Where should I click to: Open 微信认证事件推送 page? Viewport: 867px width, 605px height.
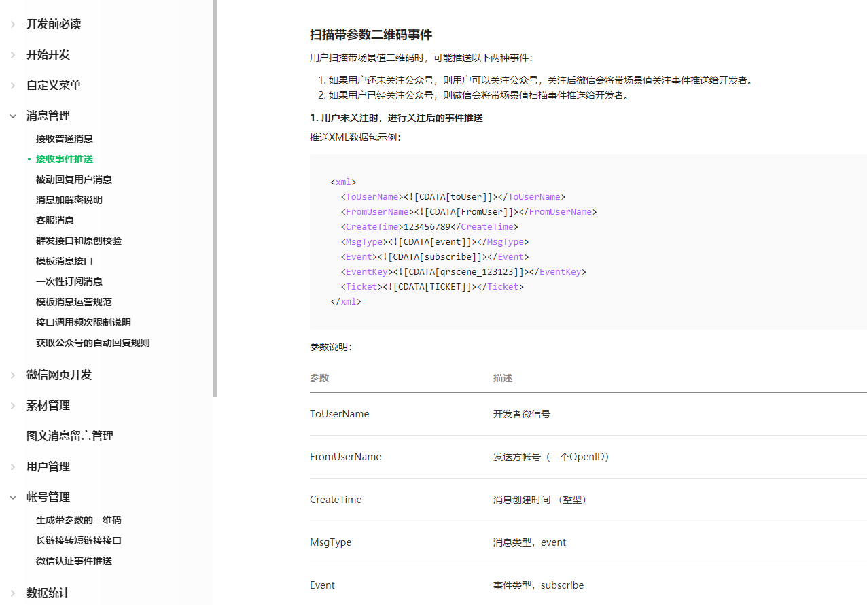coord(74,561)
